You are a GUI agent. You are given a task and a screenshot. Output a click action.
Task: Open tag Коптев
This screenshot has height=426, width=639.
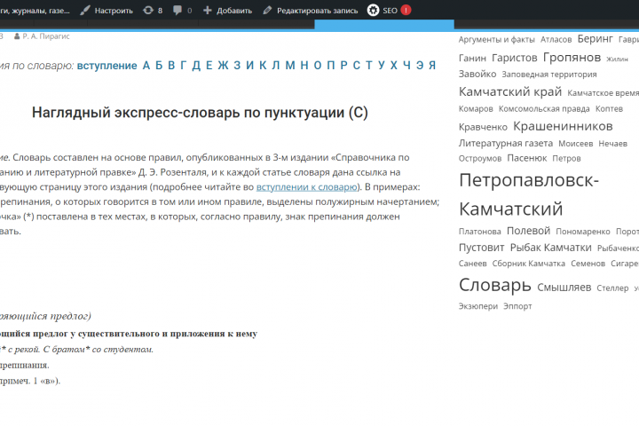(609, 109)
